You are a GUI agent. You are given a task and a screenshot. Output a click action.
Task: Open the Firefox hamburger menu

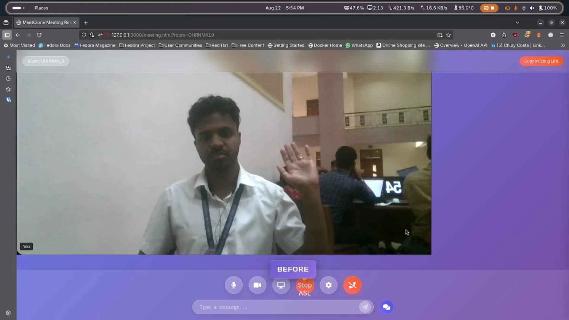tap(562, 35)
